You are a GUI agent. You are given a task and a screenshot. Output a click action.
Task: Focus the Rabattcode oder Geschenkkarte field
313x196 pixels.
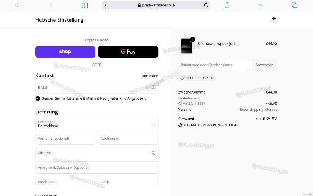pos(214,65)
